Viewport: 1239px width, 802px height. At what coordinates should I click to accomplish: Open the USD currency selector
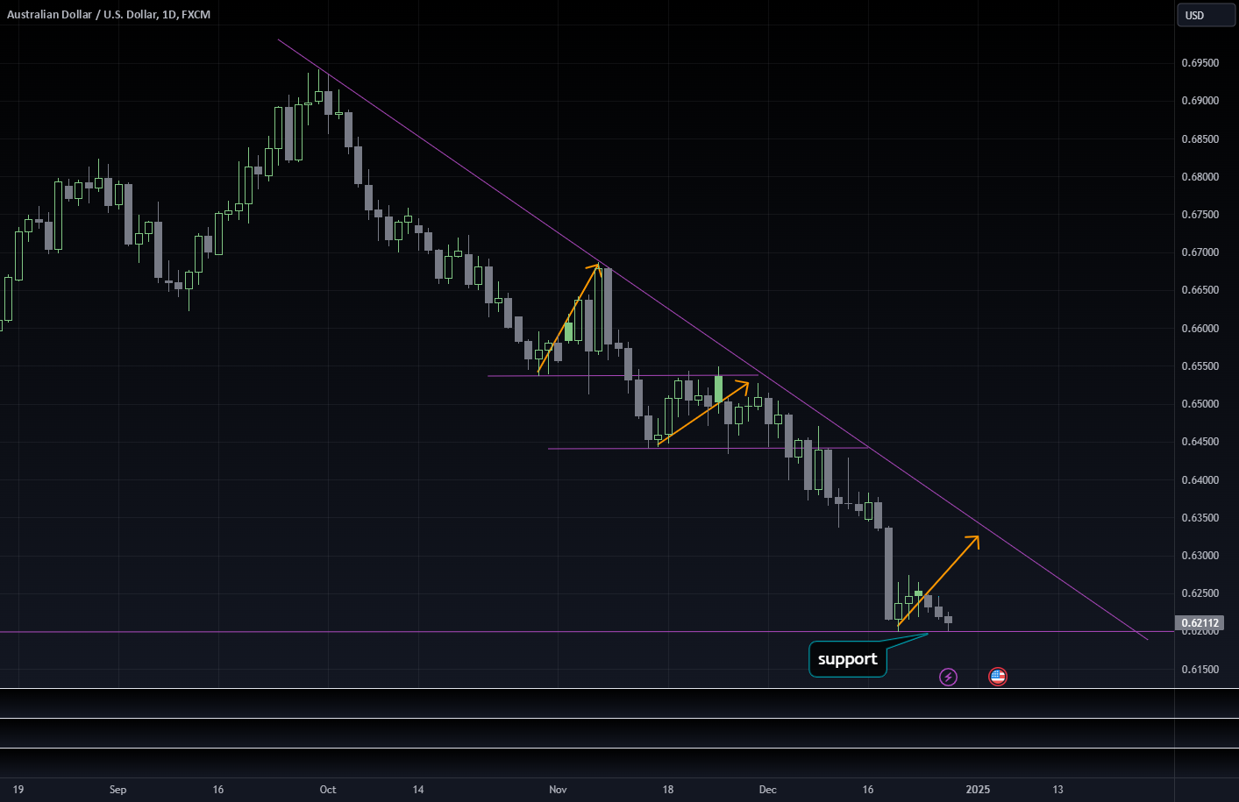click(1205, 15)
